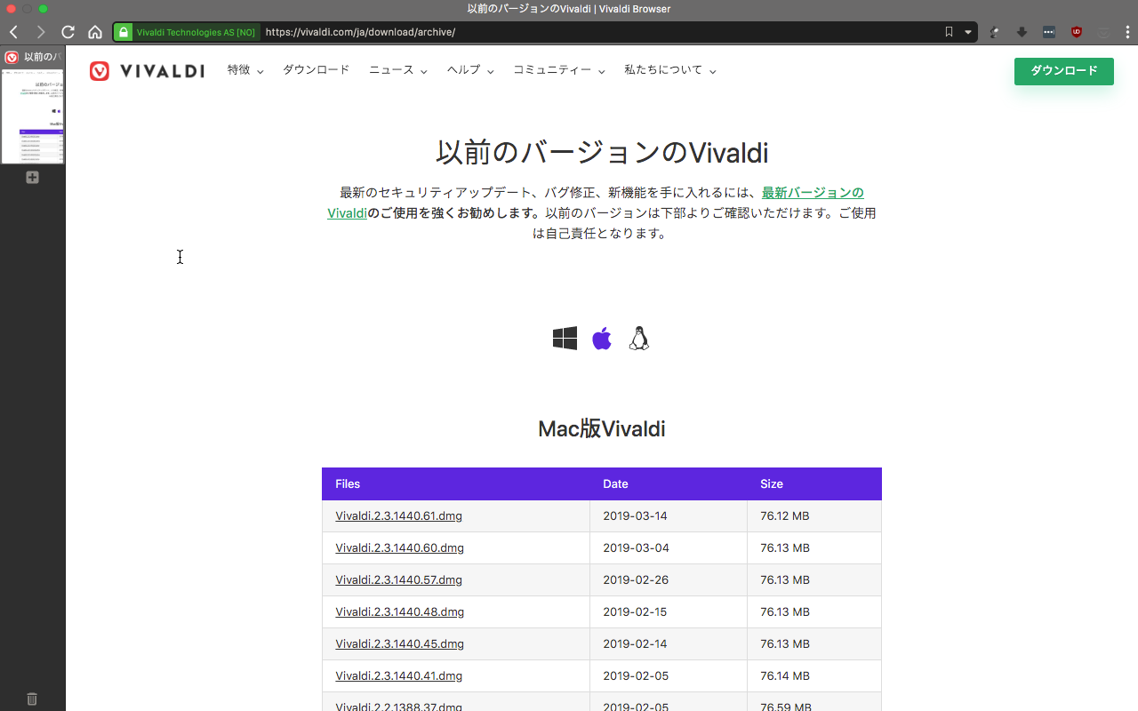Screen dimensions: 1138x711
Task: Select the Windows platform icon
Action: 565,339
